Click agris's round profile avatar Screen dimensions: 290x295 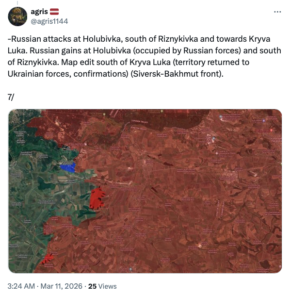coord(17,16)
